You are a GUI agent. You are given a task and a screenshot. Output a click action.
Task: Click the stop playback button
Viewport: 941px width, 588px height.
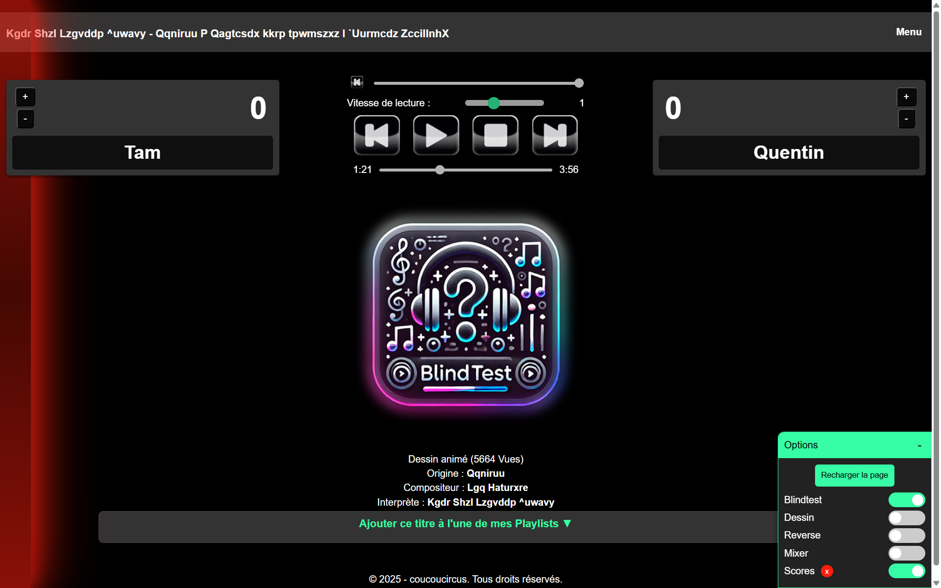(x=495, y=135)
